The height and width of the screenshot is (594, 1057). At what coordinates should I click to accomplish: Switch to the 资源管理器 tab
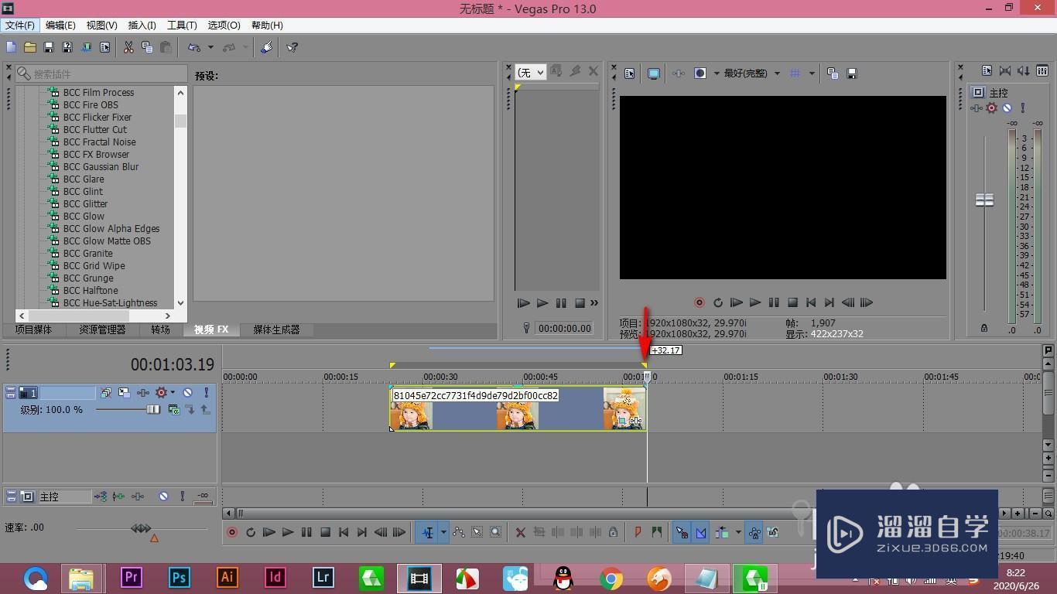pyautogui.click(x=101, y=329)
